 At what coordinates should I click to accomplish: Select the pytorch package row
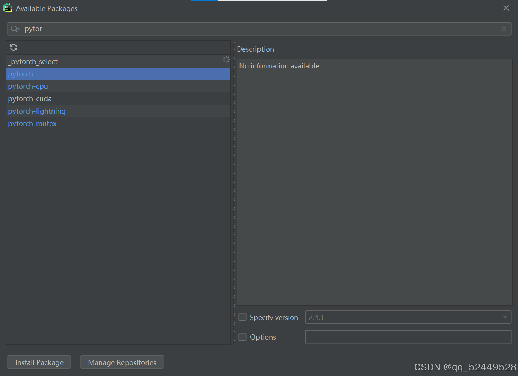(x=118, y=74)
